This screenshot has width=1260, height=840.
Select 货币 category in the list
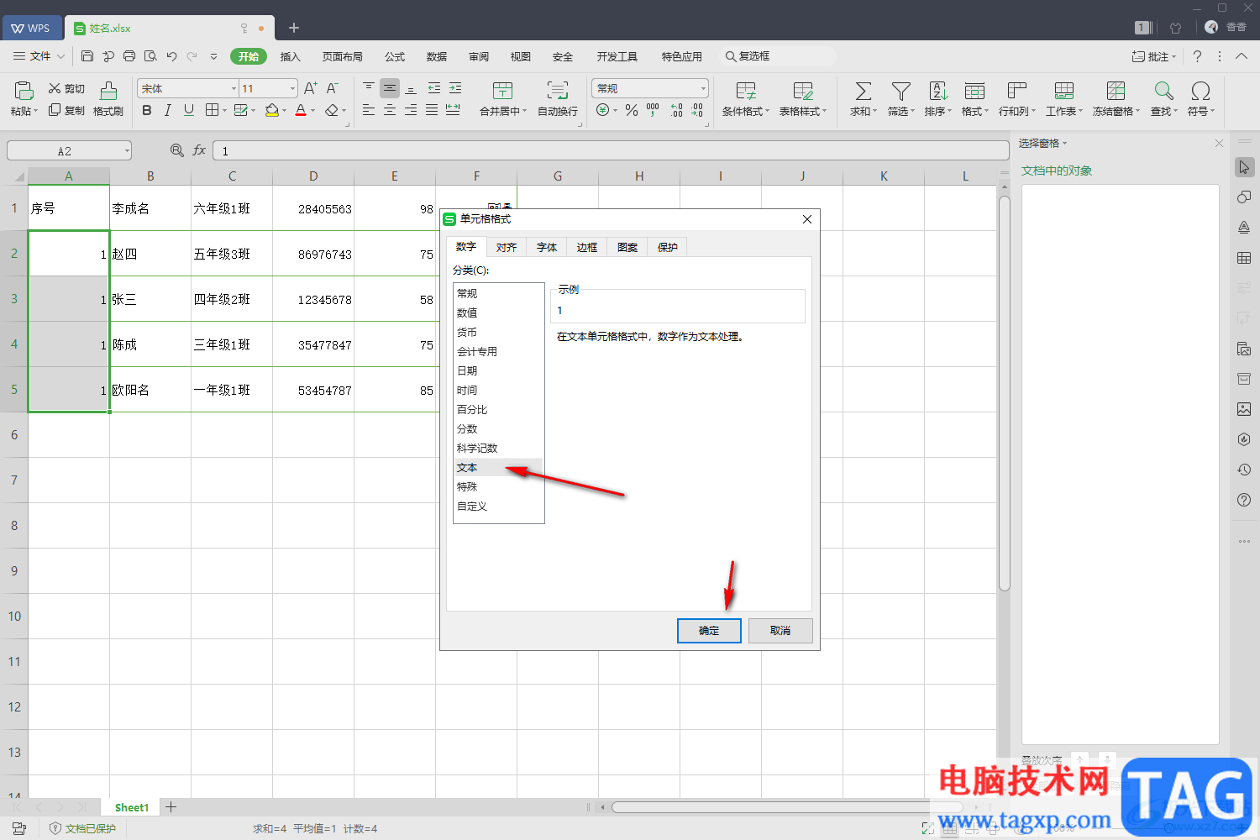click(499, 332)
